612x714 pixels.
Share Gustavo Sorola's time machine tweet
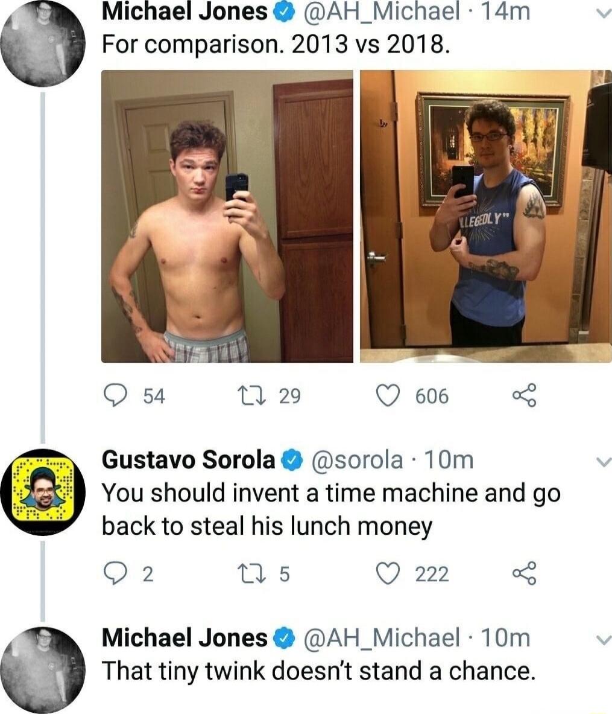525,573
